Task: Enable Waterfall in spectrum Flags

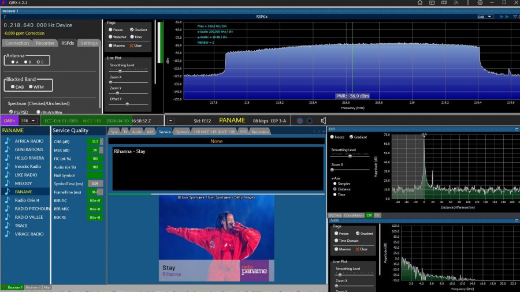Action: point(110,37)
